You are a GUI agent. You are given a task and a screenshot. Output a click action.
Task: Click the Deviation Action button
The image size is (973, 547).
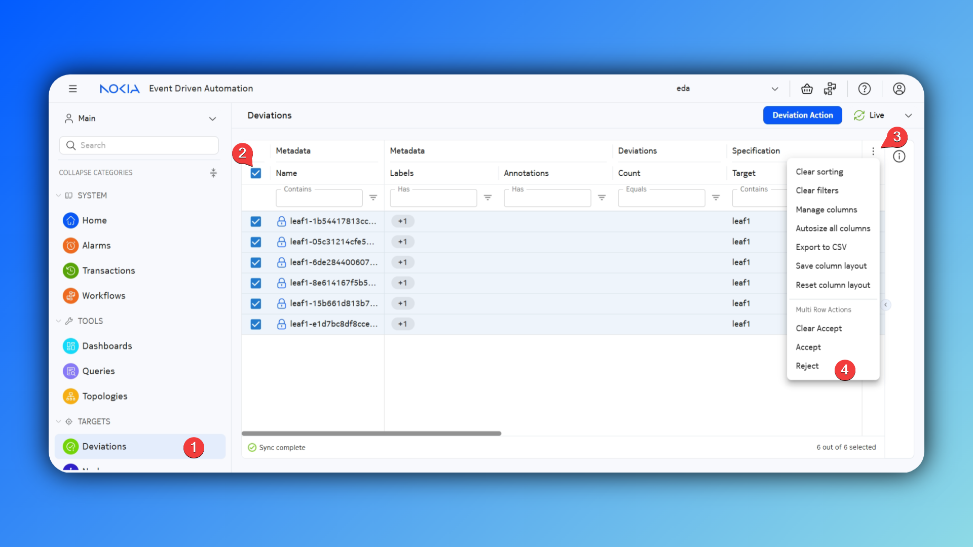tap(802, 115)
